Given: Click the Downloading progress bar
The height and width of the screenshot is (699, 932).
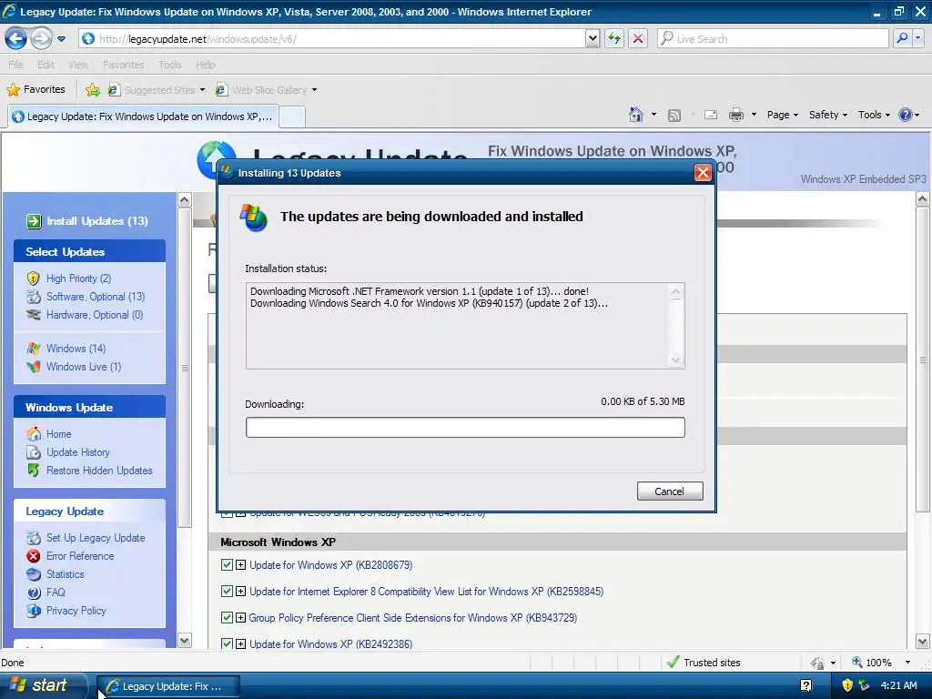Looking at the screenshot, I should click(x=465, y=428).
